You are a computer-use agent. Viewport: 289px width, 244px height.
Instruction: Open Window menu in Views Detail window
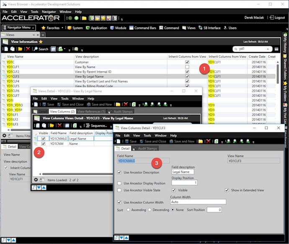(78, 99)
